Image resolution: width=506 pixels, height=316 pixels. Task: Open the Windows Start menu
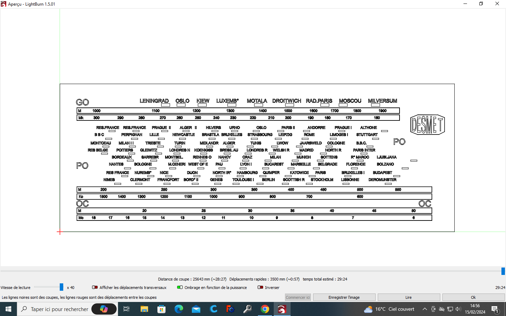pyautogui.click(x=8, y=309)
